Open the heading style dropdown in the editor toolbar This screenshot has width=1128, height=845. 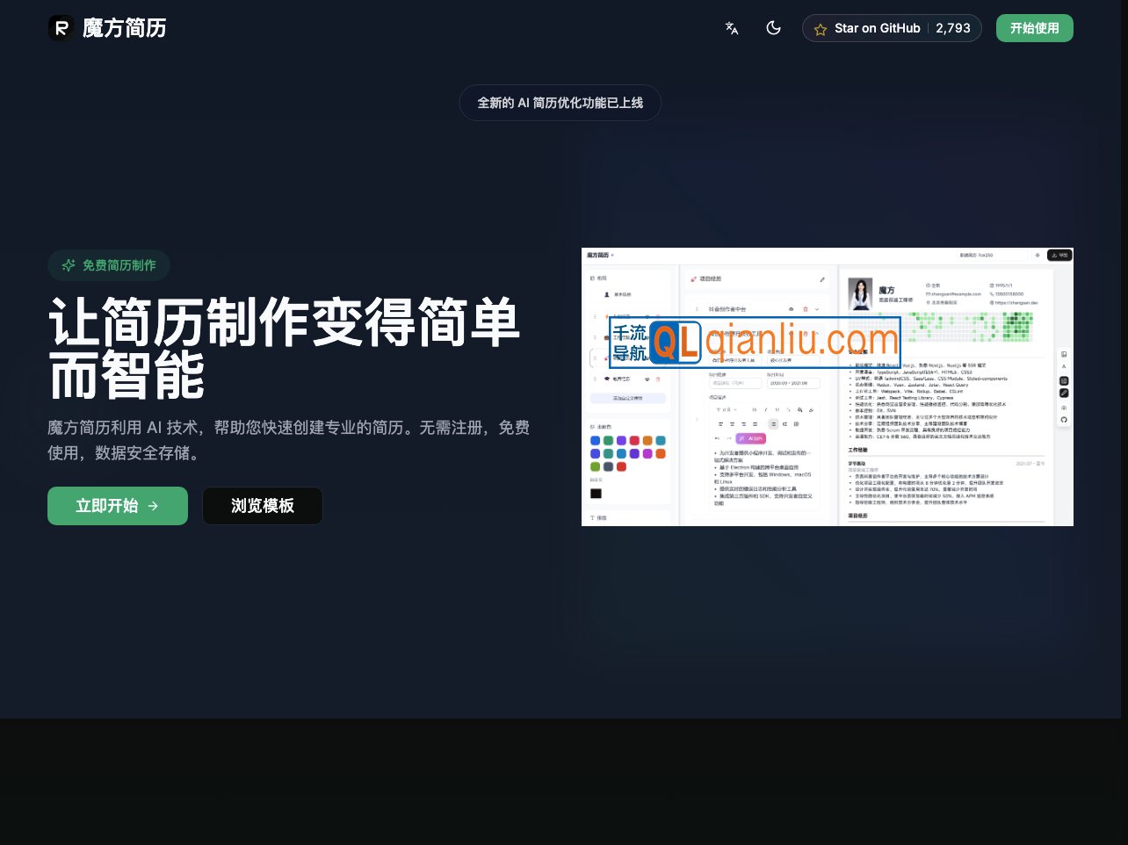point(725,409)
